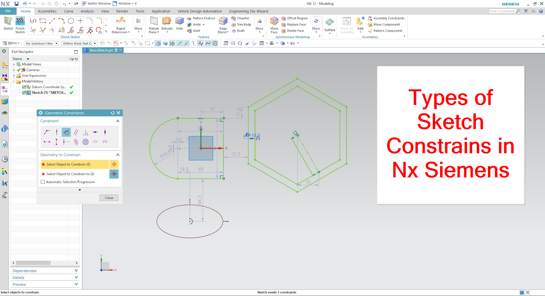Click Move Component button

(384, 25)
